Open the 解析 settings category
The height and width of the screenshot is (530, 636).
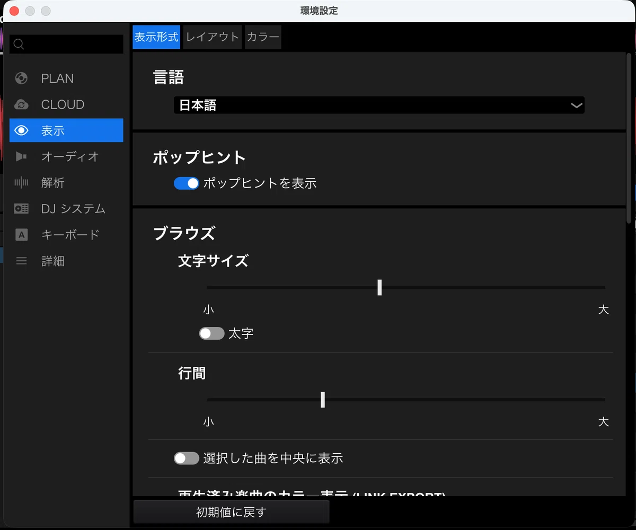point(66,183)
